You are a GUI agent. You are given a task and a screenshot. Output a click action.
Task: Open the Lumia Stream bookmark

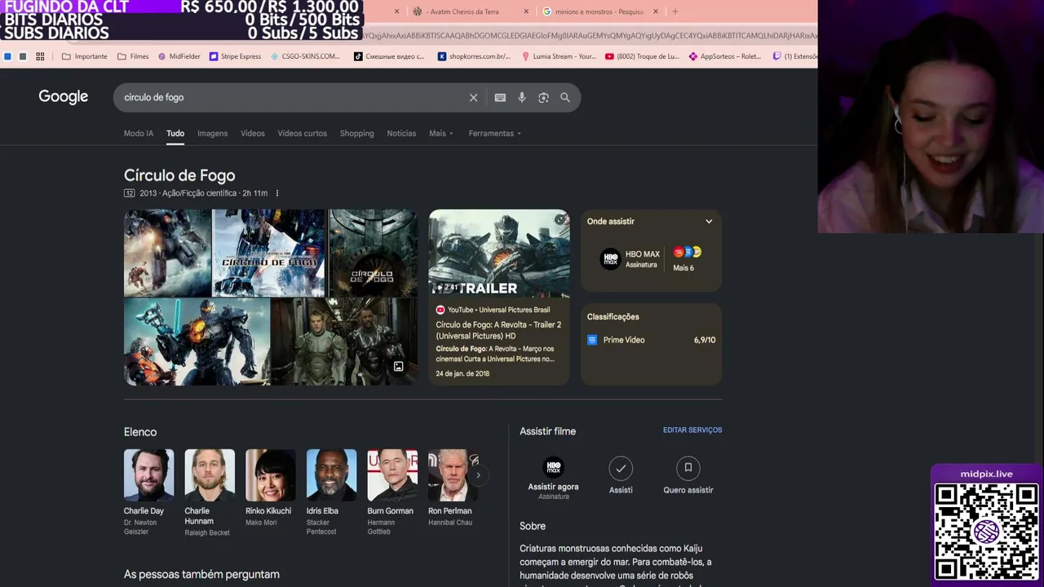pyautogui.click(x=559, y=56)
